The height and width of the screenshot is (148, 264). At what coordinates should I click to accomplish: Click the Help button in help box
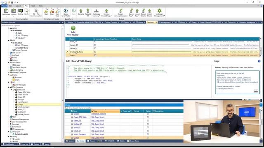(x=256, y=91)
